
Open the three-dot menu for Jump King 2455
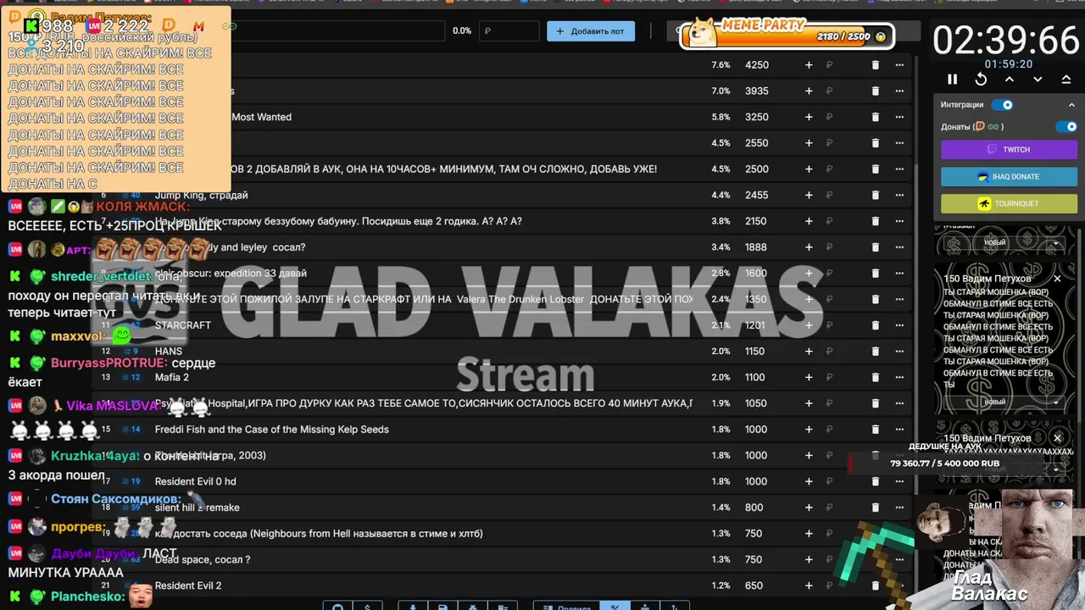click(899, 196)
